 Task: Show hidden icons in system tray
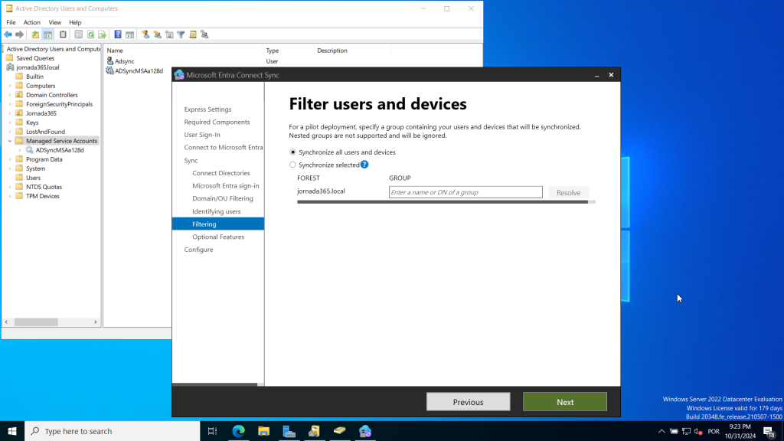[661, 432]
